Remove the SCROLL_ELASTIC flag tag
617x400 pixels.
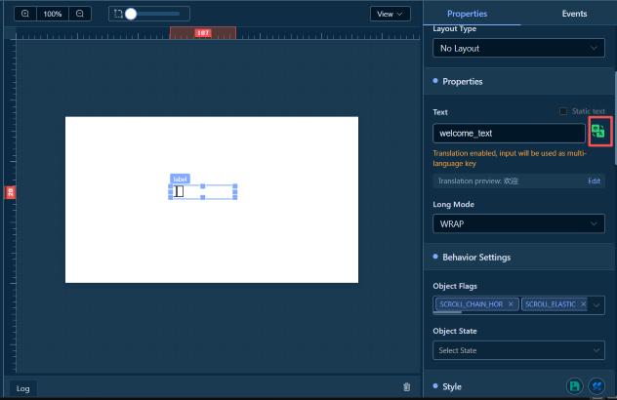tap(583, 304)
